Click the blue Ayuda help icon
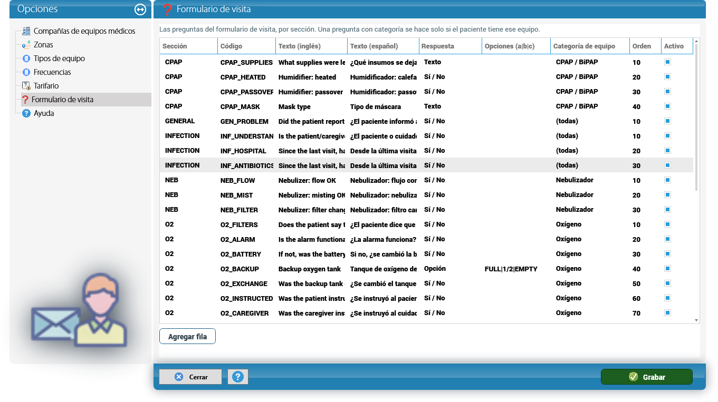The height and width of the screenshot is (402, 718). coord(26,113)
